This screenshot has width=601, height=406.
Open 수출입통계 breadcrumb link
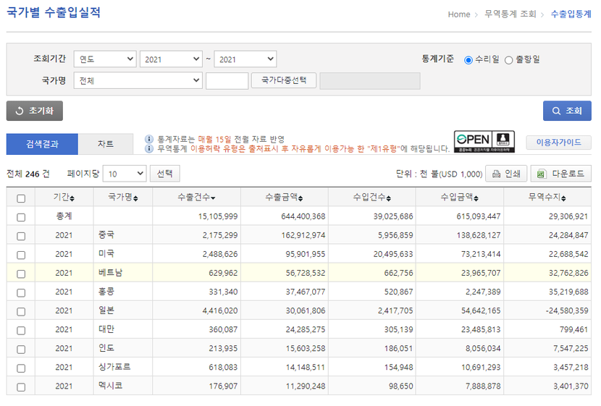point(571,14)
